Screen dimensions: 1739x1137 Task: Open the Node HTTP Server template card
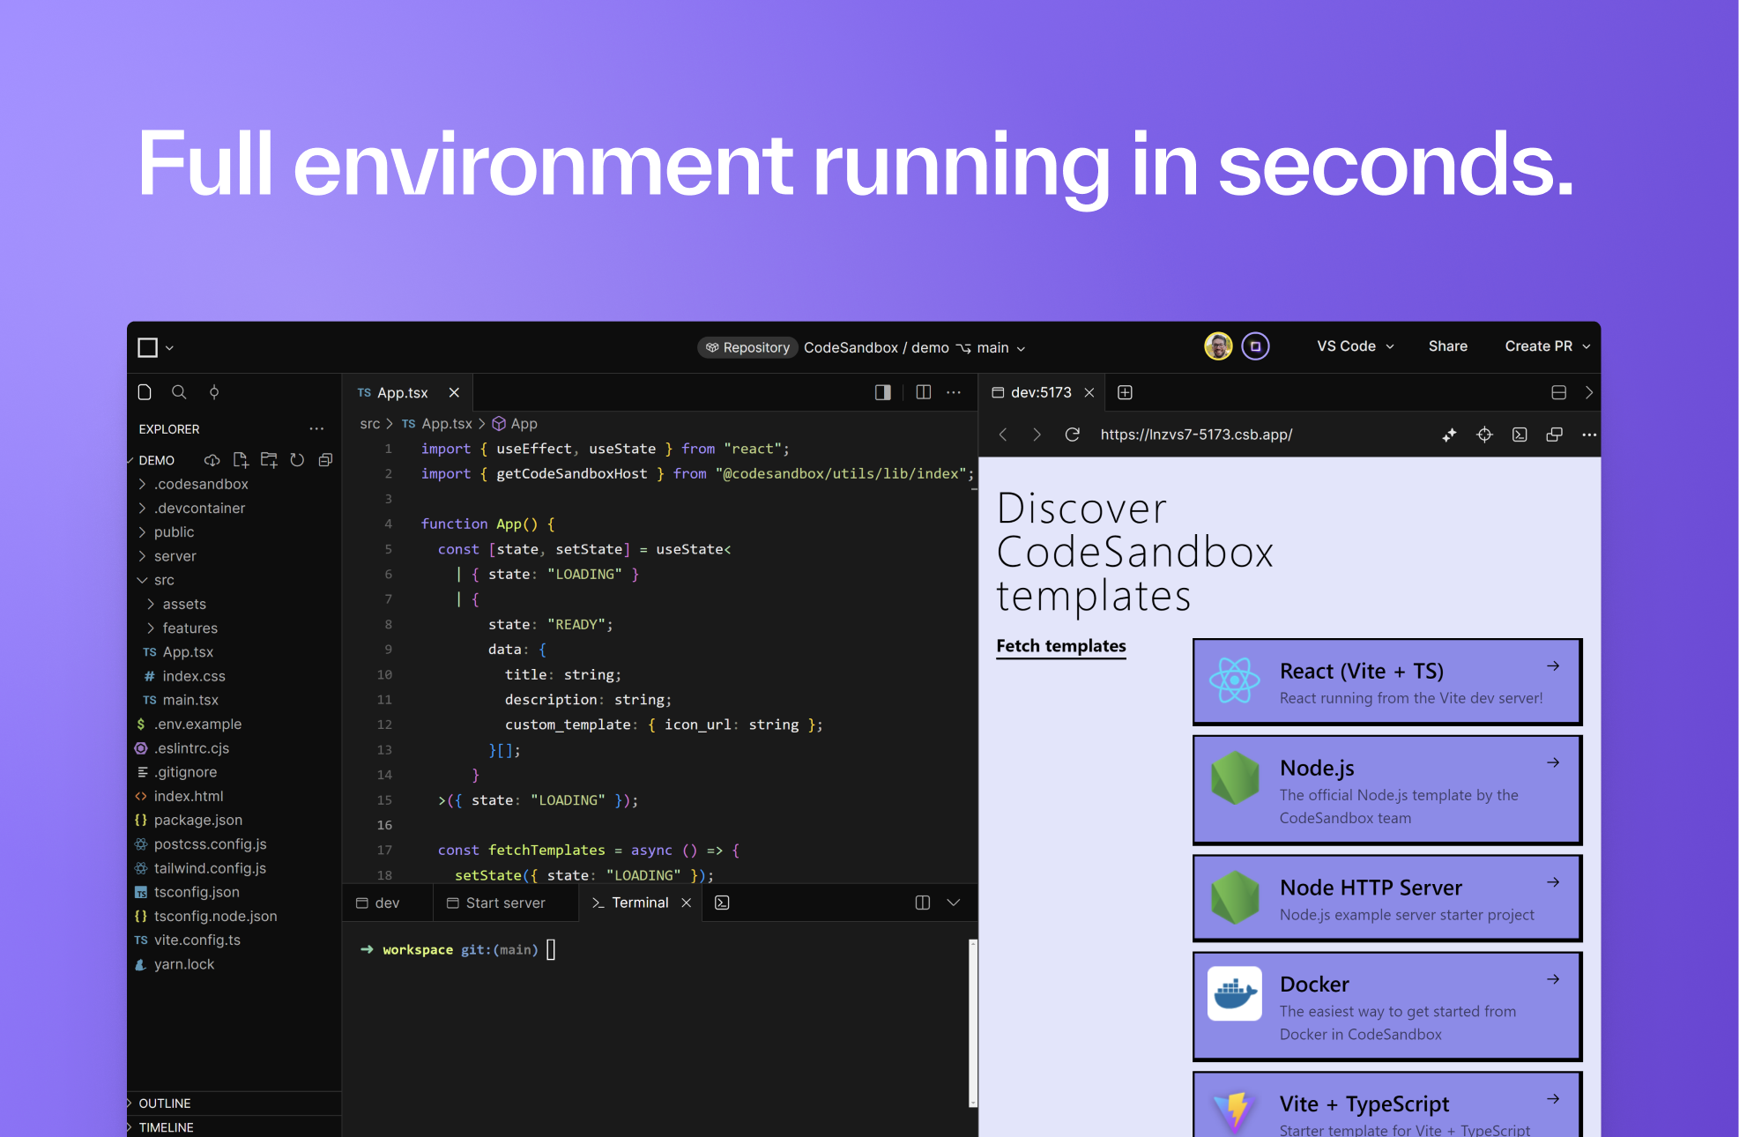(1387, 897)
